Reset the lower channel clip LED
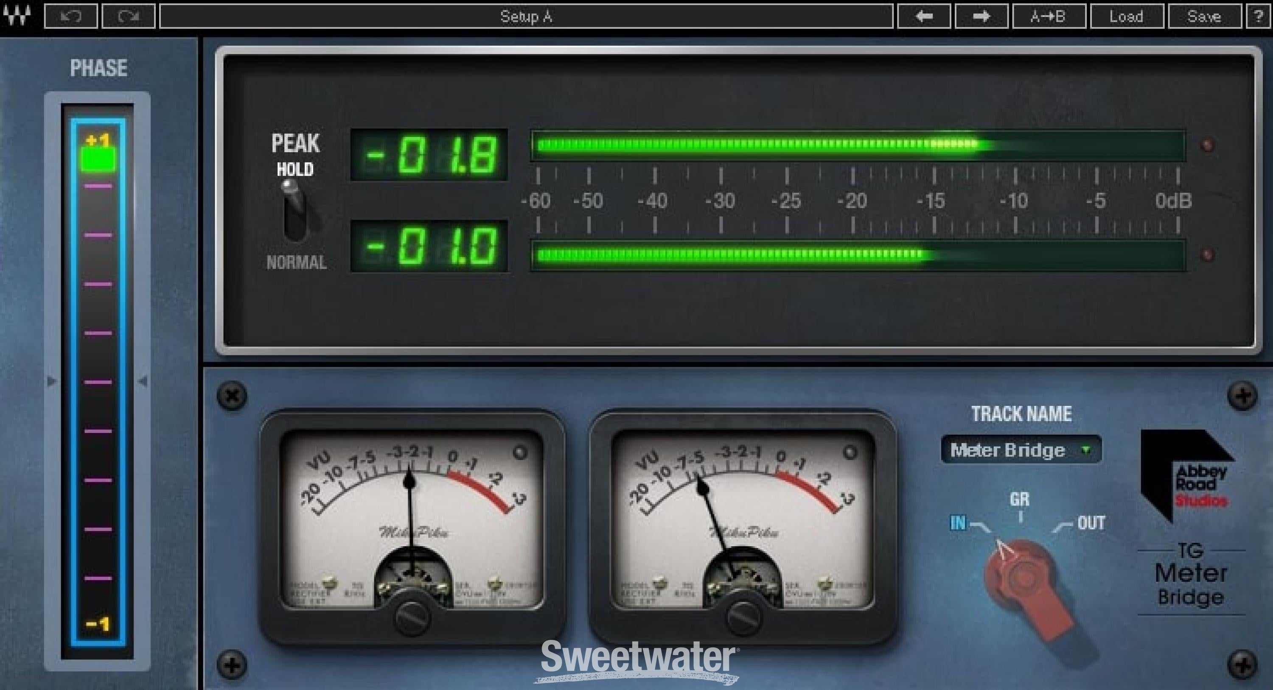Image resolution: width=1273 pixels, height=690 pixels. click(x=1207, y=255)
